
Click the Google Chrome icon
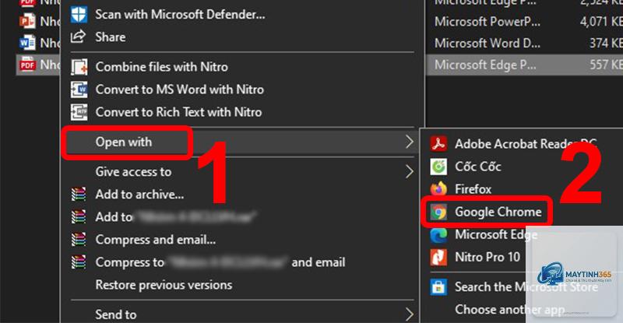pyautogui.click(x=438, y=212)
